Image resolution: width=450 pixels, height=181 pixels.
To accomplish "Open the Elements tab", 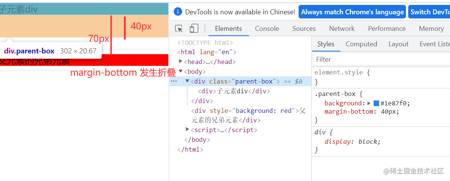I will 229,29.
